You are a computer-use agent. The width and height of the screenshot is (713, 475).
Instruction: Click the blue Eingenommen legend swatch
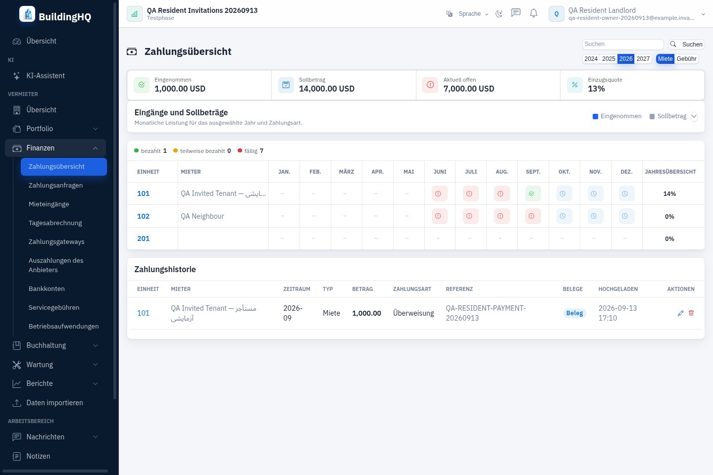pyautogui.click(x=595, y=117)
